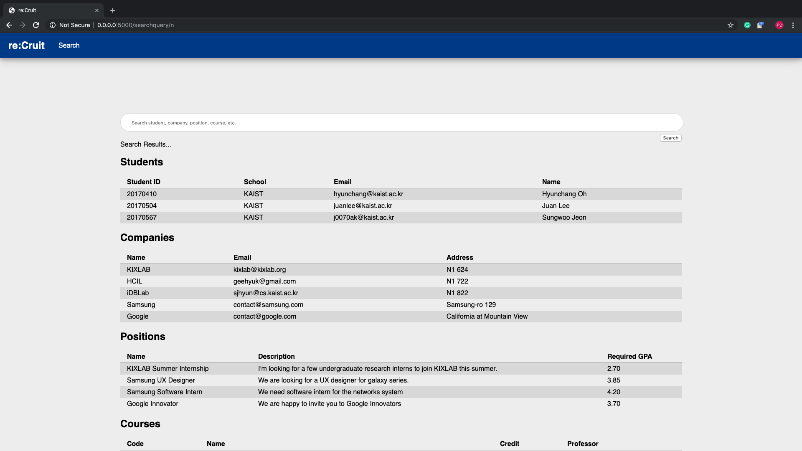Open Search in the navigation bar
The height and width of the screenshot is (451, 802).
[x=69, y=45]
